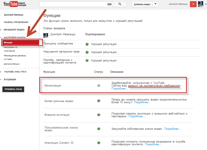Click the Более длинные видео label
Viewport: 207px width, 150px height.
(x=59, y=101)
